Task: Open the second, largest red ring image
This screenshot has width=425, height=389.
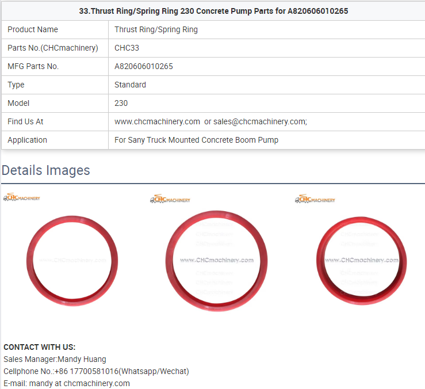Action: click(x=216, y=260)
